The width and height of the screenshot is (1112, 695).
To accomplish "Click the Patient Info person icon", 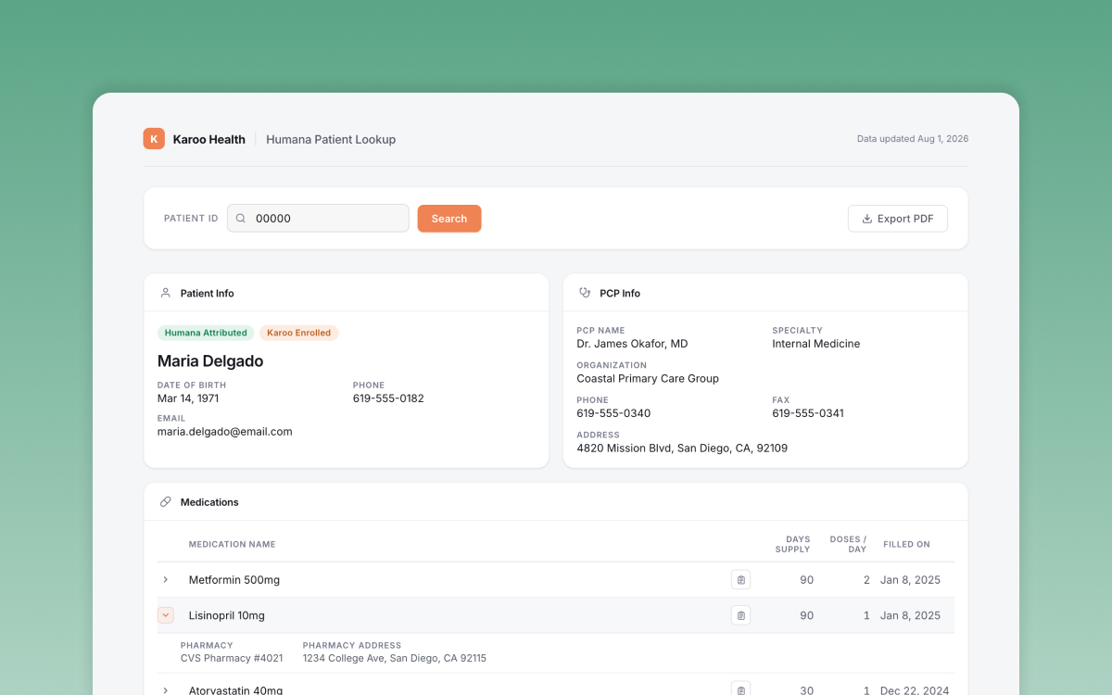I will tap(166, 293).
